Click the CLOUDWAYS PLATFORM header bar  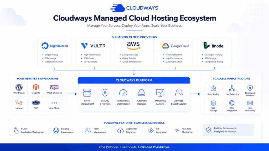134,80
